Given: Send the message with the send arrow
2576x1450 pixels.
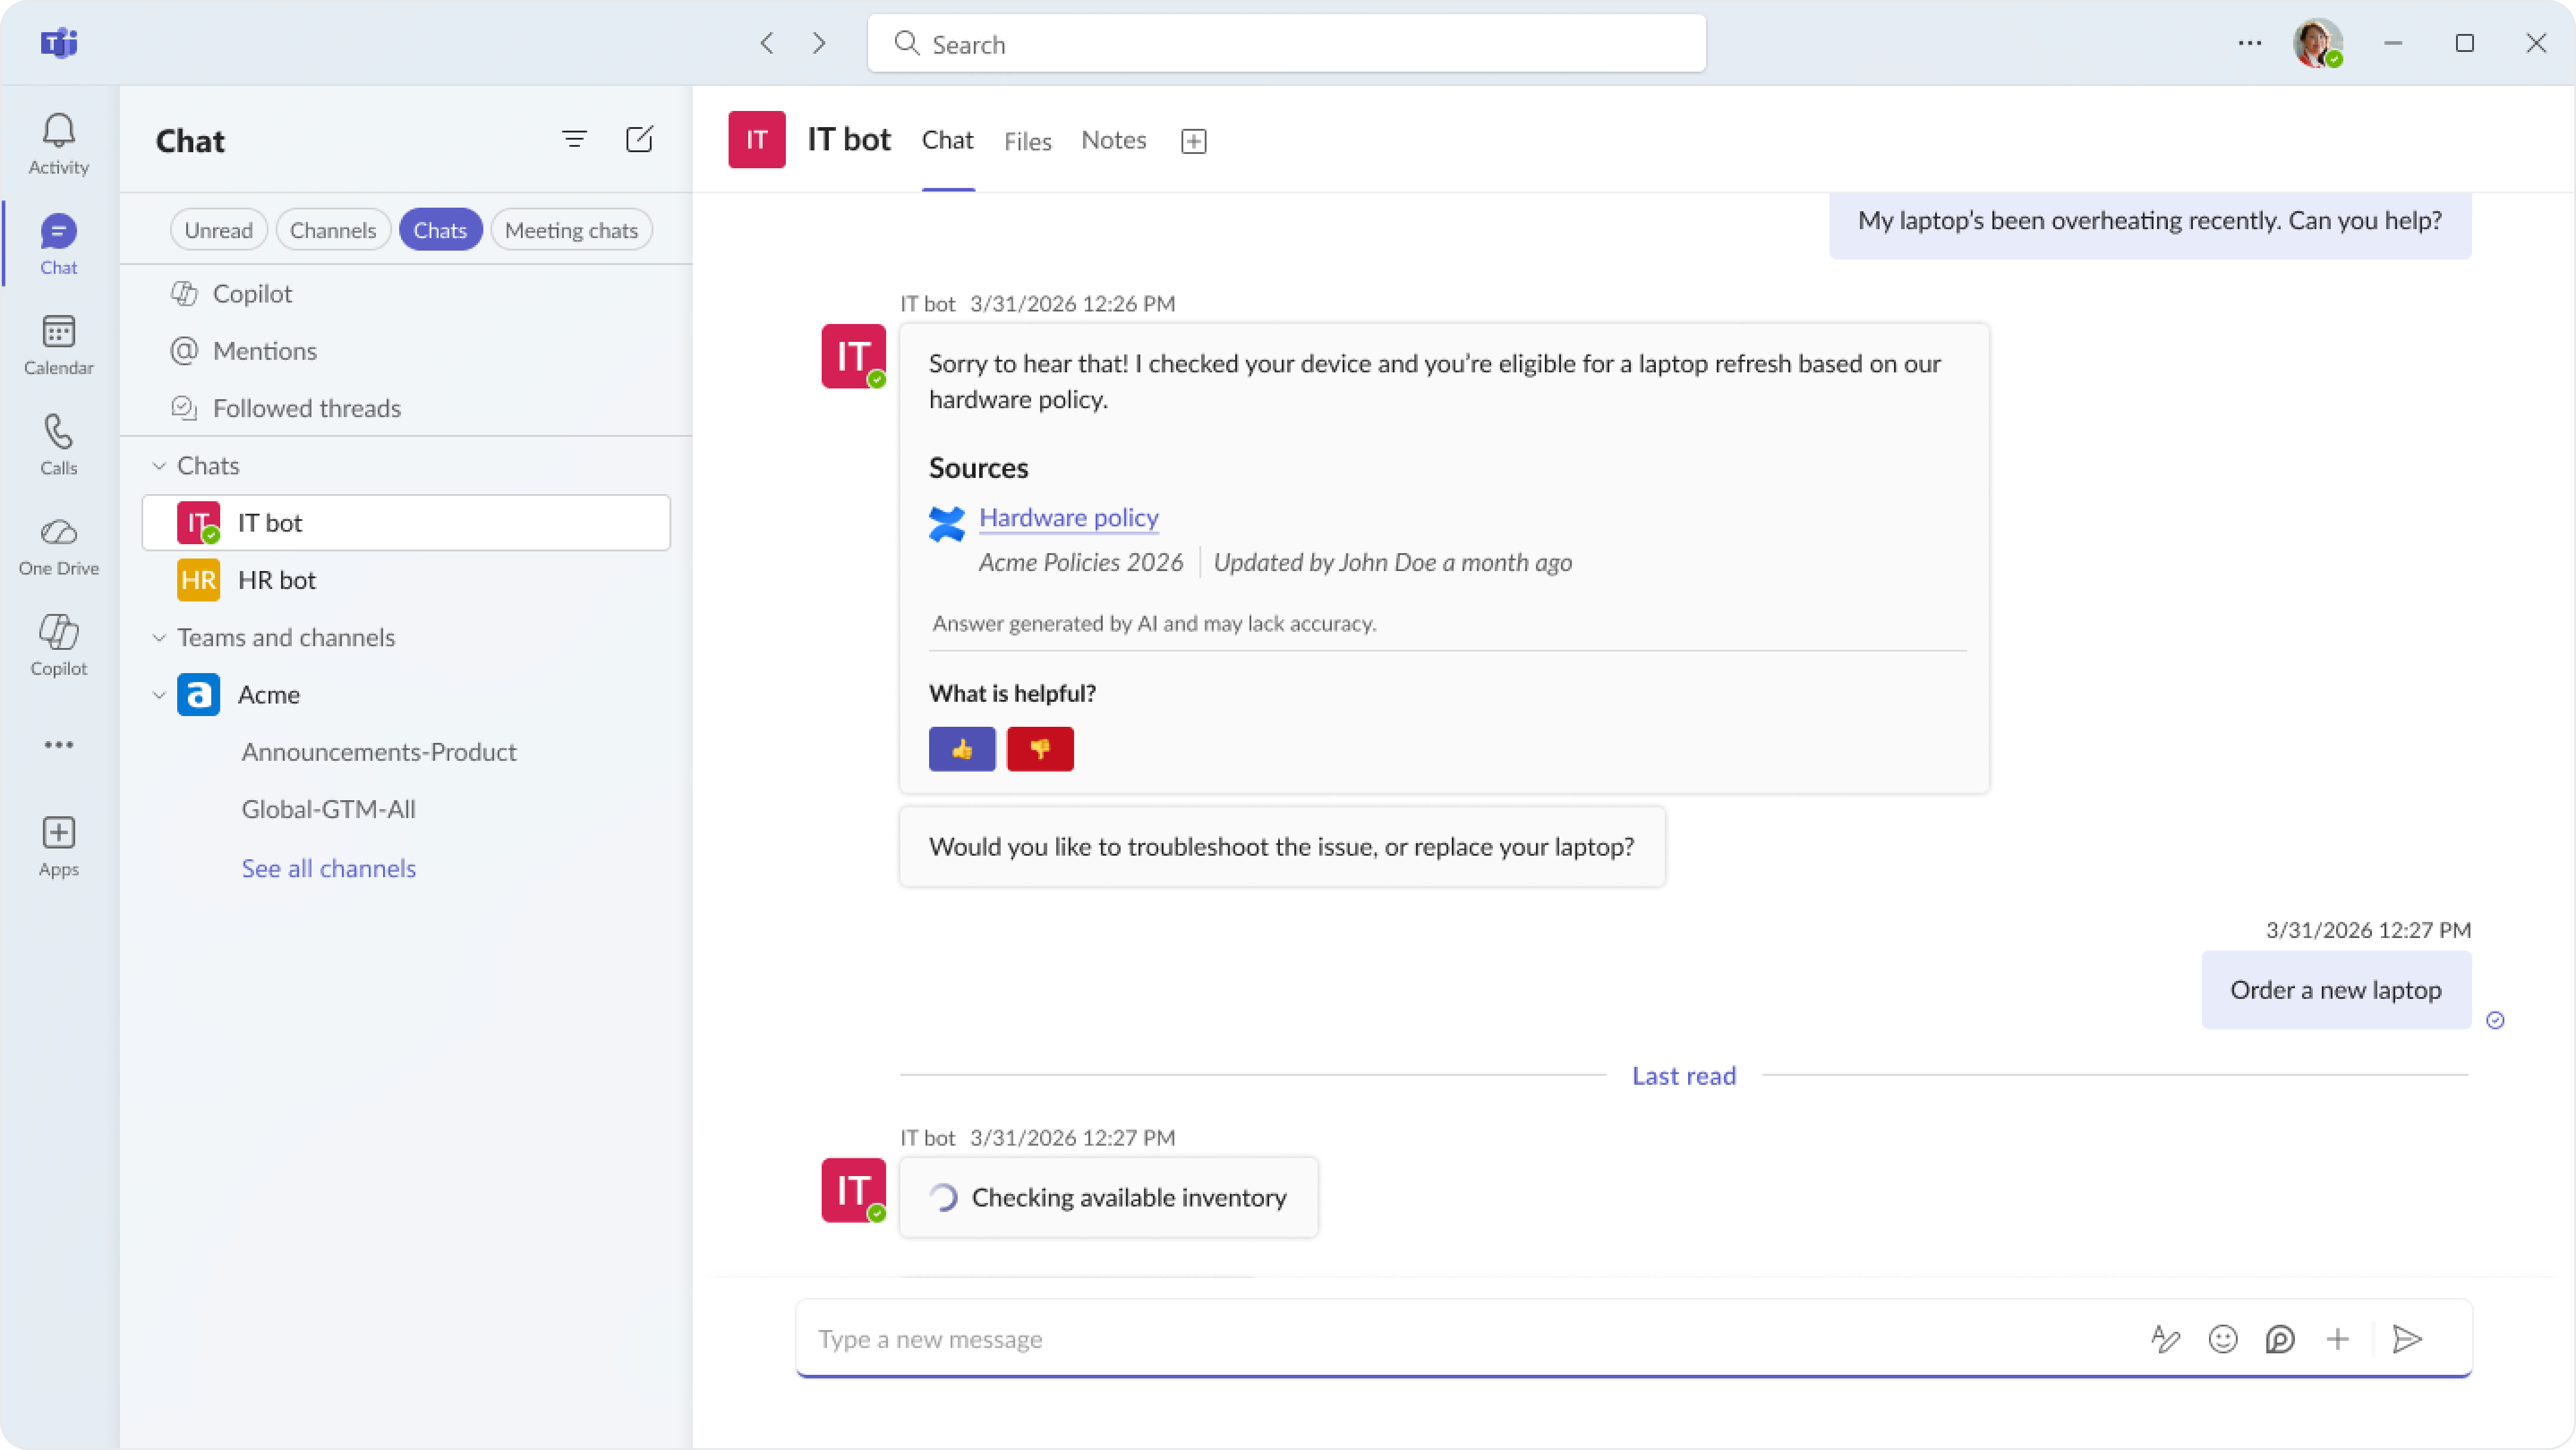Looking at the screenshot, I should pyautogui.click(x=2407, y=1339).
